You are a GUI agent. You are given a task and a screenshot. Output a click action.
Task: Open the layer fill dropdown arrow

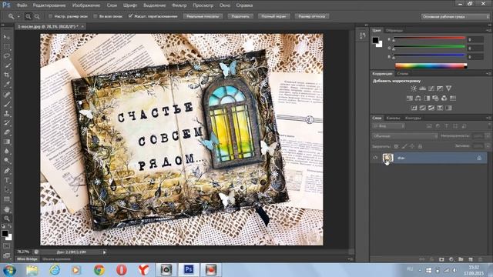point(487,146)
